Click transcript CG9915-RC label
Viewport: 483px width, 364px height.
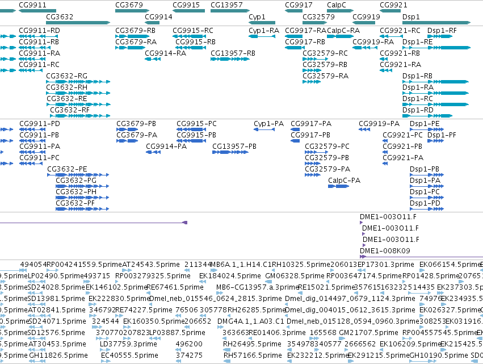pyautogui.click(x=193, y=31)
